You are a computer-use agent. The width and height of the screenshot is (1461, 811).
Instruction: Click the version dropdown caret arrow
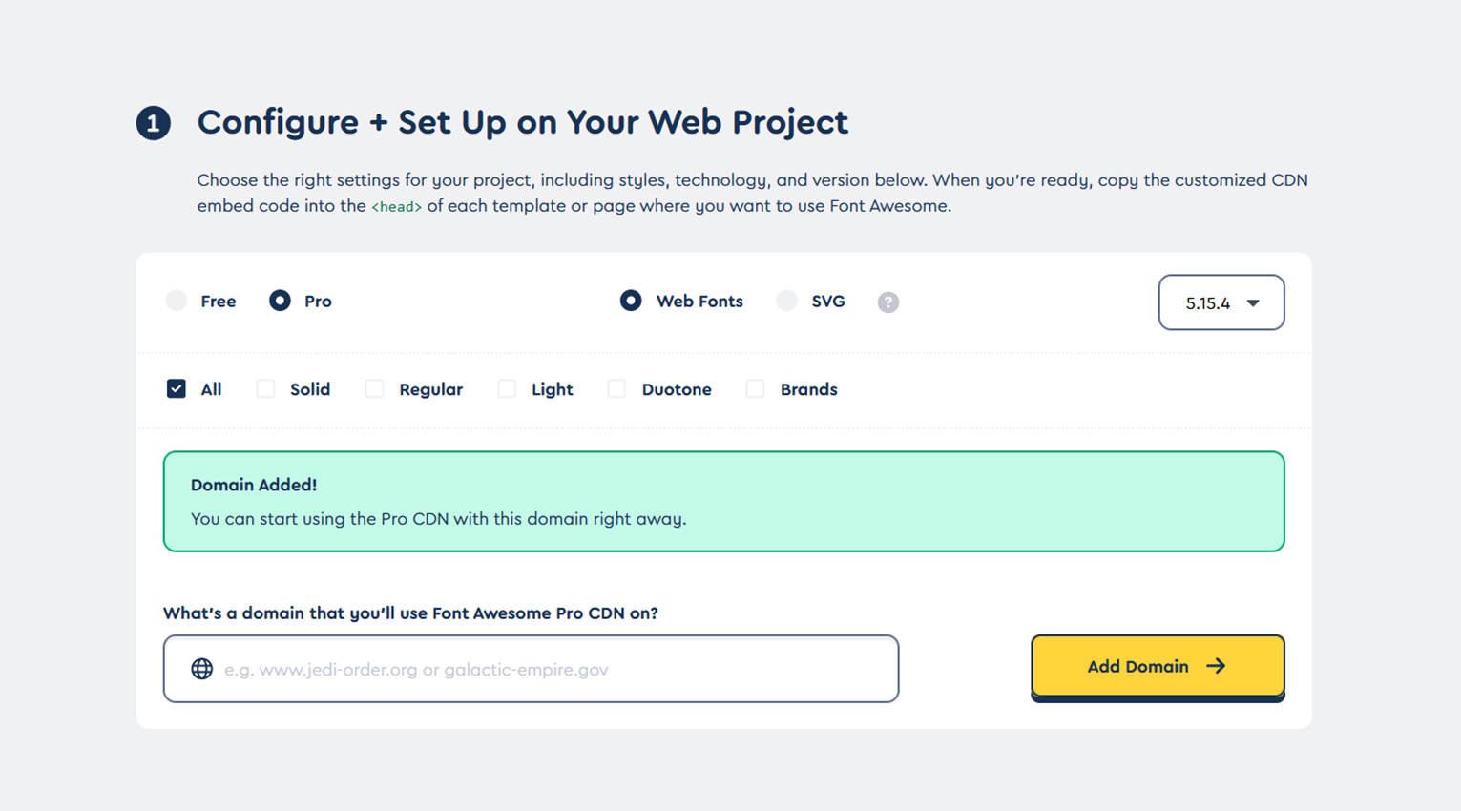[x=1253, y=303]
